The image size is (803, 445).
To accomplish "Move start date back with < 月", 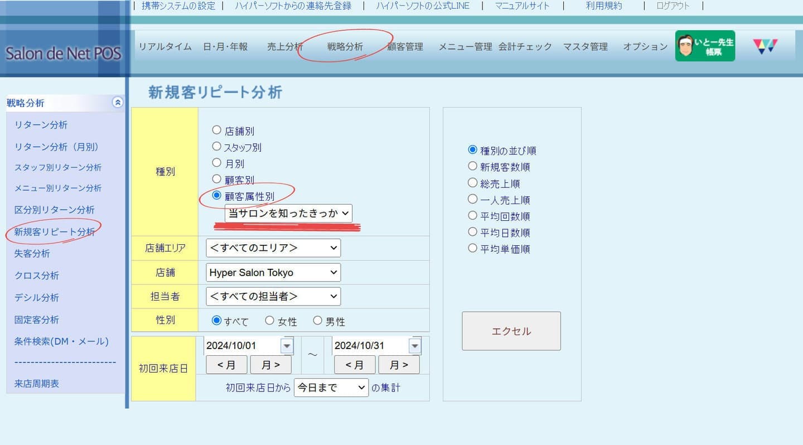I will pos(226,365).
